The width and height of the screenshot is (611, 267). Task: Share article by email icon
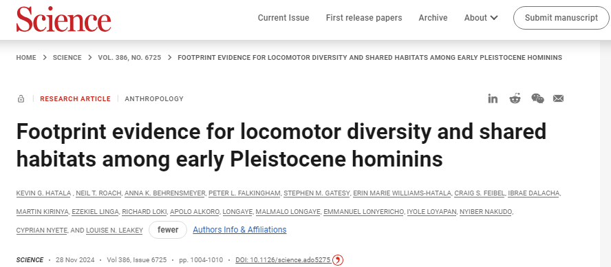558,98
